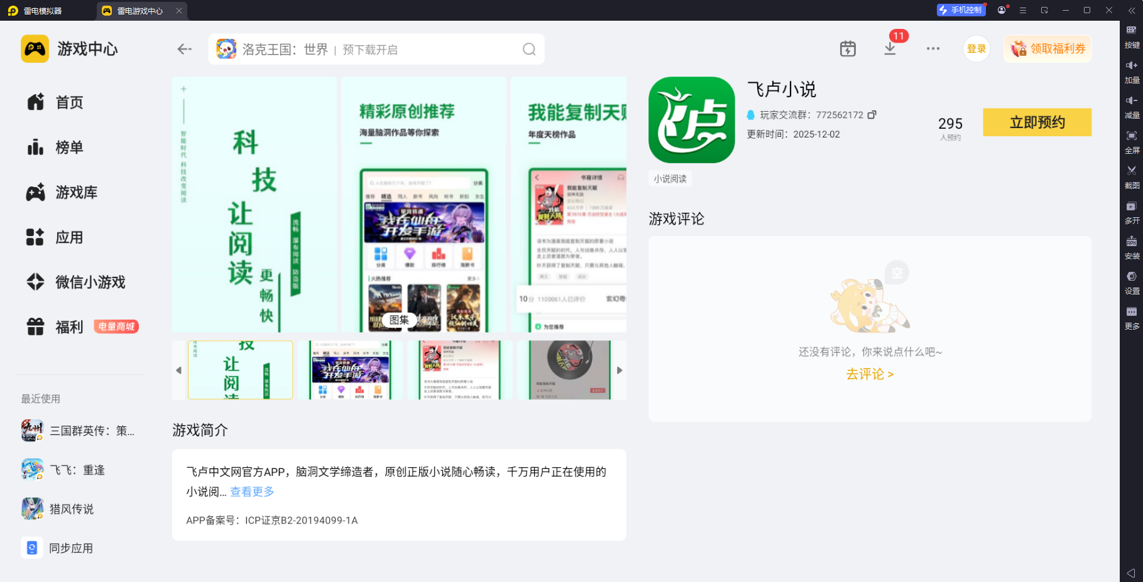The image size is (1143, 582).
Task: Go to 游戏库 in sidebar
Action: tap(75, 193)
